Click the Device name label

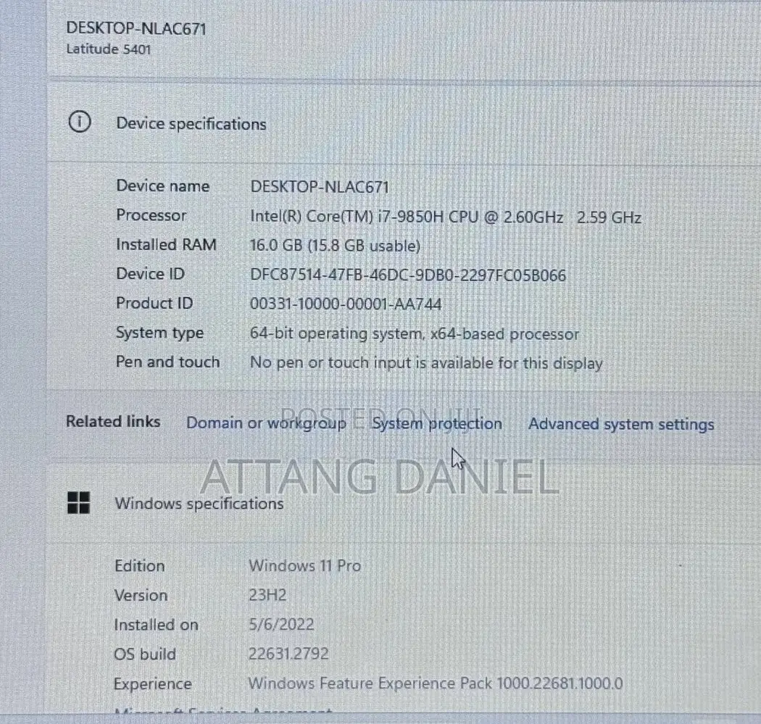[x=163, y=186]
